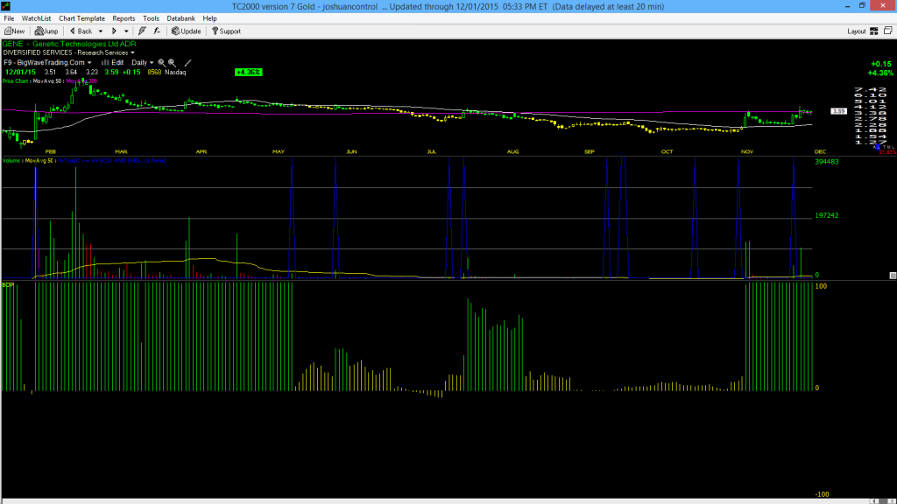Open the forward history dropdown arrow
Viewport: 897px width, 504px height.
126,31
